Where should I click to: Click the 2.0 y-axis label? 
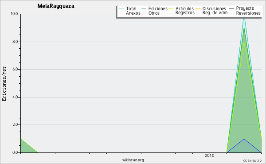tap(15, 125)
